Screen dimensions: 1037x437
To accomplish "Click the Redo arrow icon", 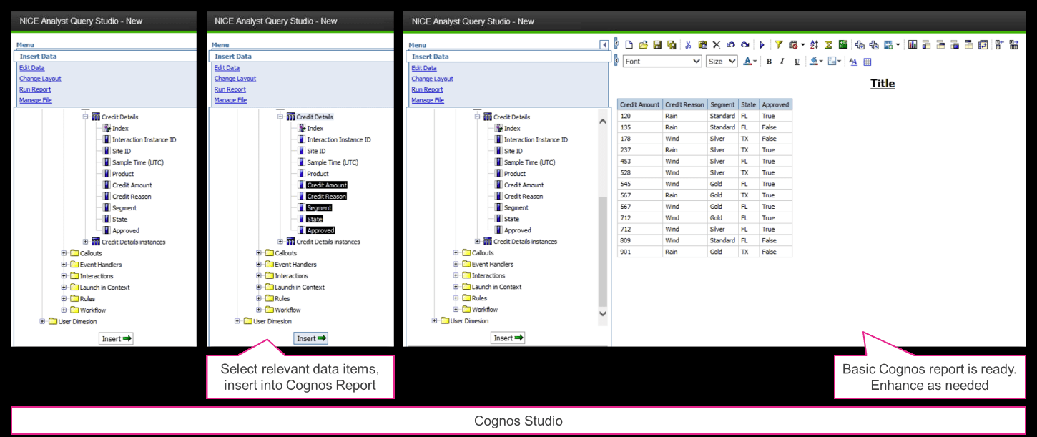I will click(x=745, y=44).
